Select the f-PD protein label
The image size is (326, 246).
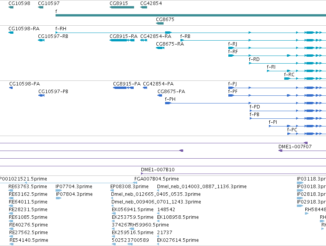click(255, 107)
